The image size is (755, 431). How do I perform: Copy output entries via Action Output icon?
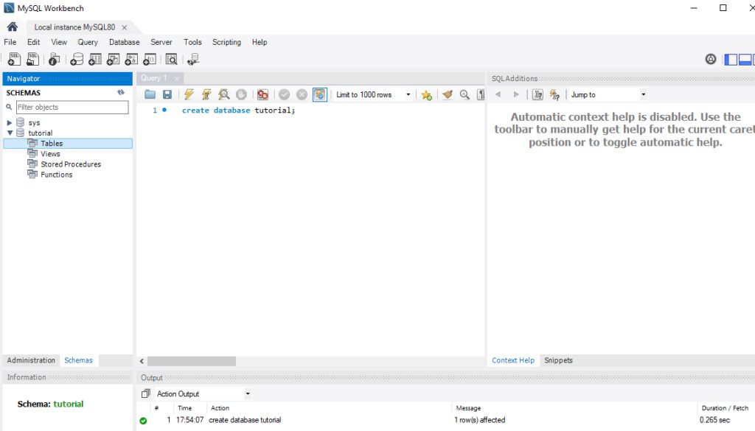(145, 393)
